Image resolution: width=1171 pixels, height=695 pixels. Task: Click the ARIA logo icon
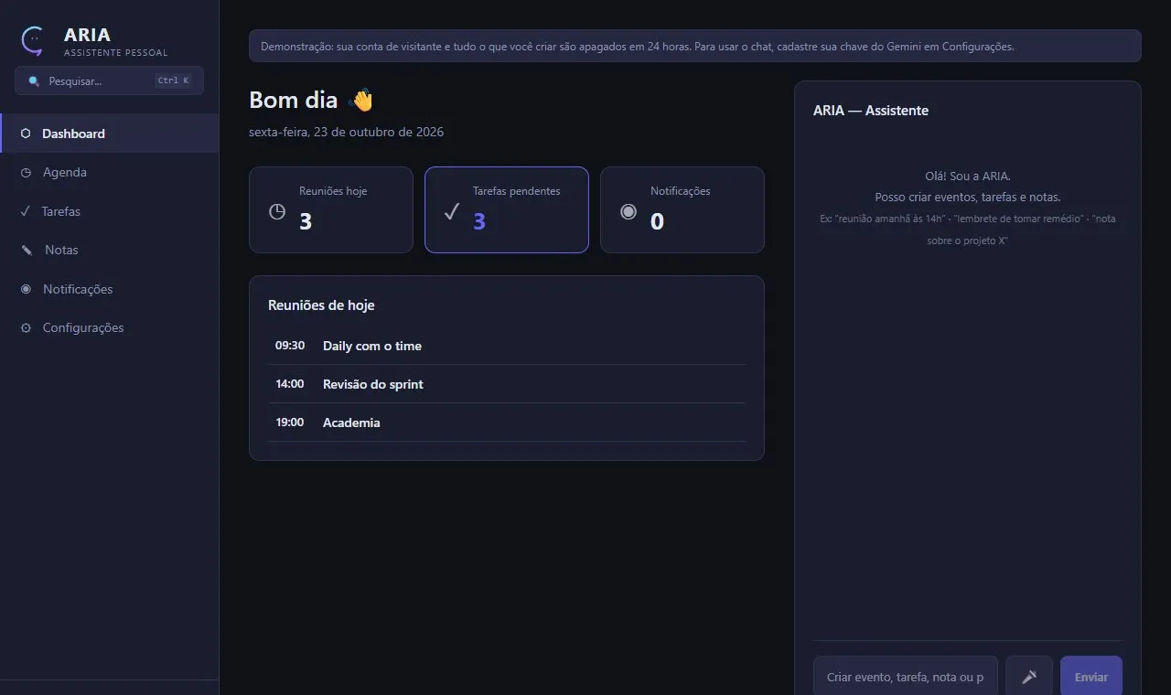(33, 40)
